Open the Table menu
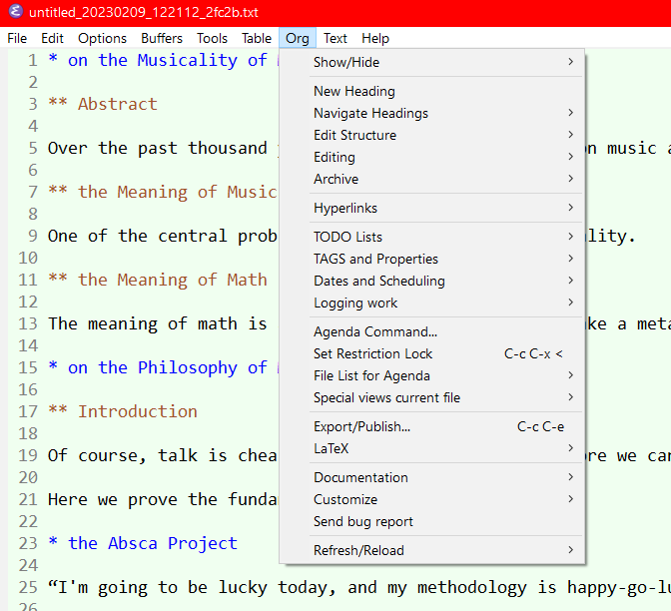Viewport: 671px width, 611px height. pyautogui.click(x=257, y=38)
